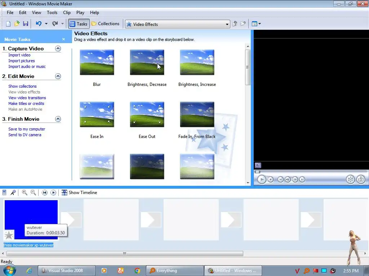This screenshot has width=369, height=276.
Task: Open the Clip menu
Action: (67, 13)
